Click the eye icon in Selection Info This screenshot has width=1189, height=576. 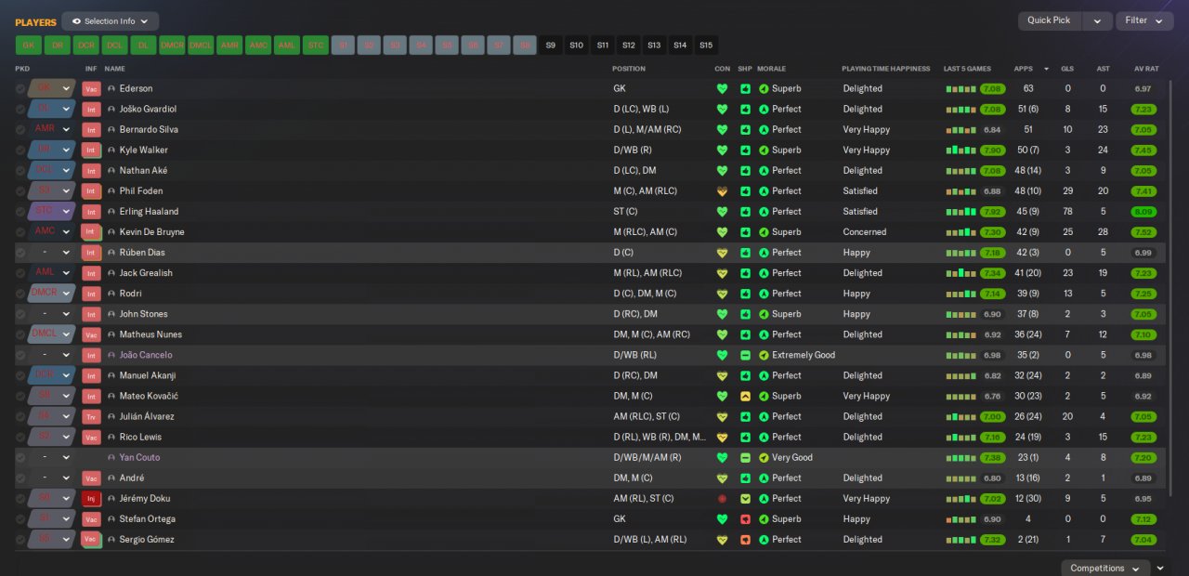click(x=76, y=21)
